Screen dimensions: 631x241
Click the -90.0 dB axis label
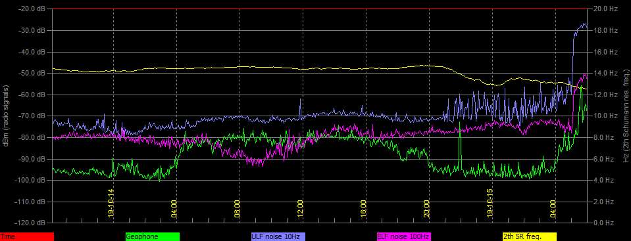(x=32, y=159)
